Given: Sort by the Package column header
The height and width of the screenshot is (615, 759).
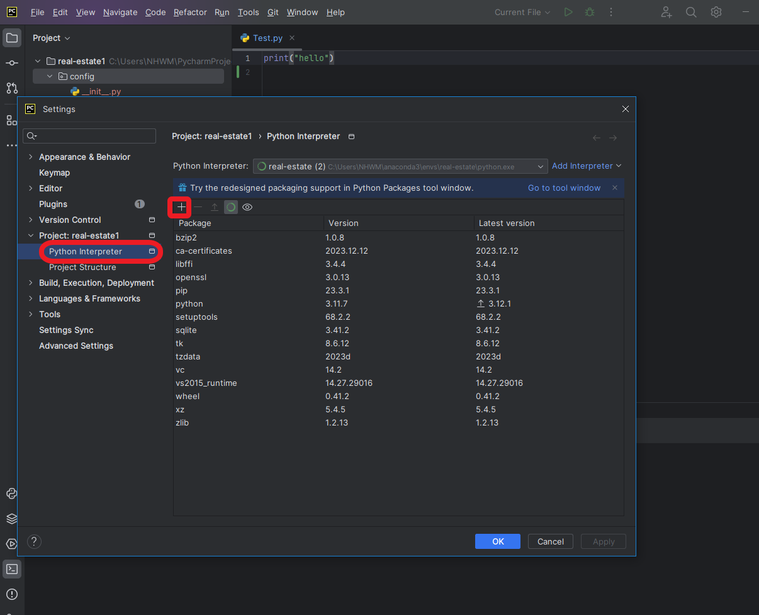Looking at the screenshot, I should tap(249, 223).
